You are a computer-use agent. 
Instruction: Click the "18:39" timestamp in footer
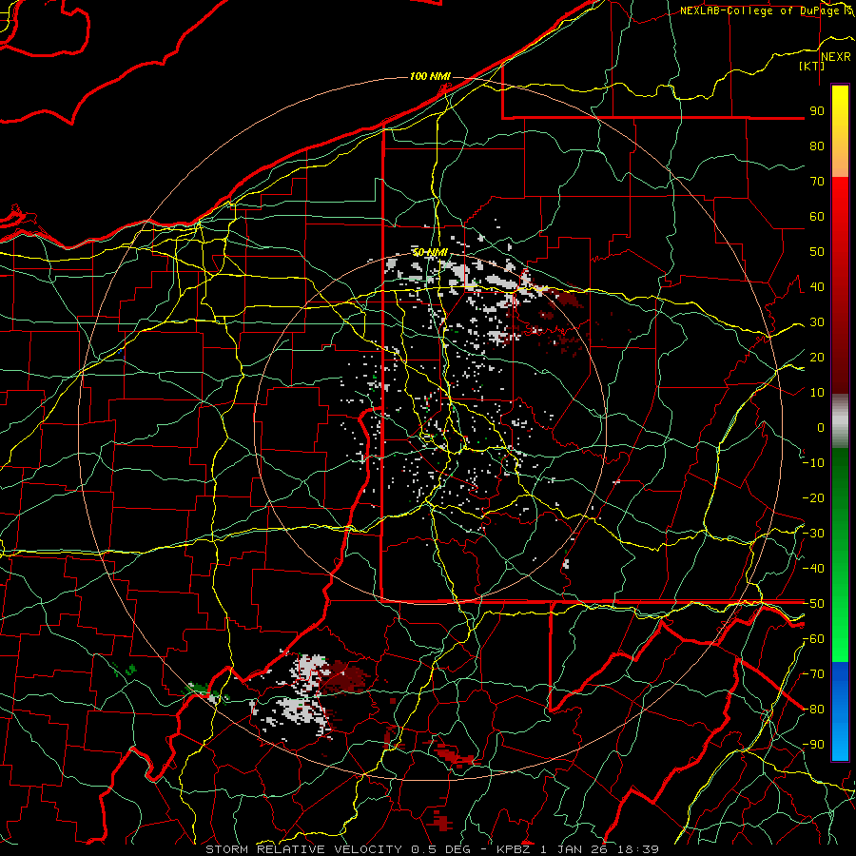pos(637,849)
